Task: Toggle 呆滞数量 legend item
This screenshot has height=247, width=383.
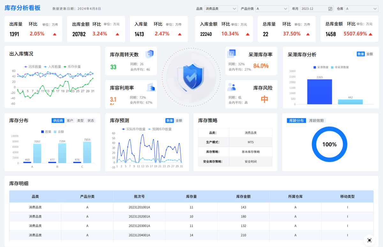Action: (321, 67)
